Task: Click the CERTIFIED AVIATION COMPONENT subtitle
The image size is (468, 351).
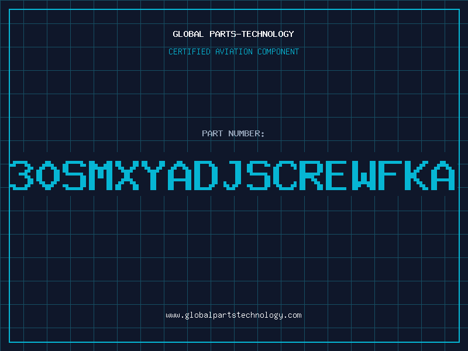Action: (x=233, y=51)
